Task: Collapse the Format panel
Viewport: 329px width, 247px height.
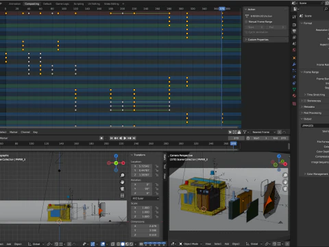Action: [306, 23]
